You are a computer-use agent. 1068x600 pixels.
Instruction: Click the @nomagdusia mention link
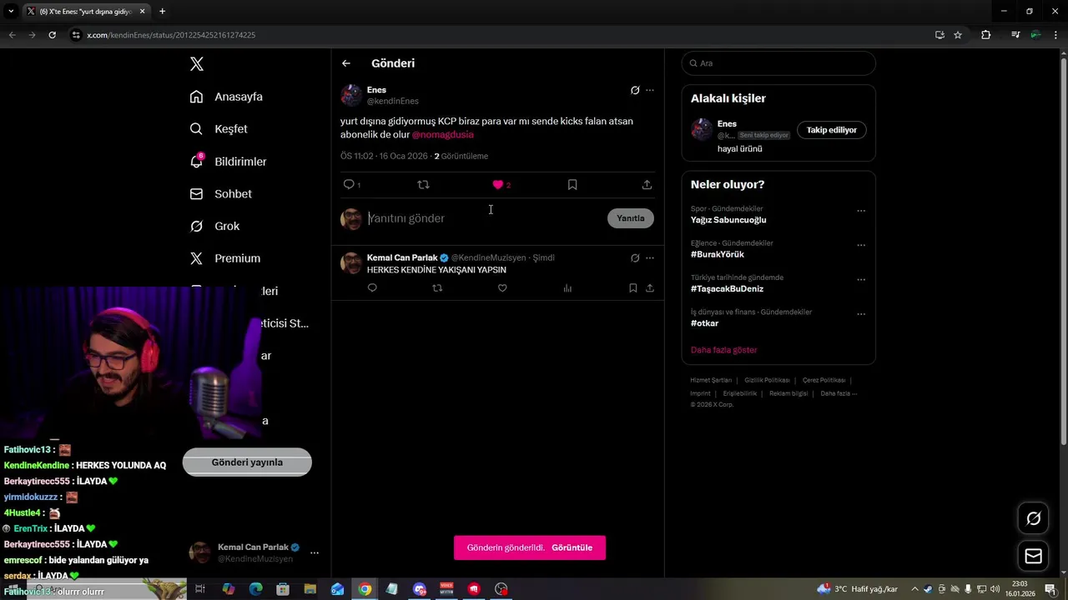point(442,135)
